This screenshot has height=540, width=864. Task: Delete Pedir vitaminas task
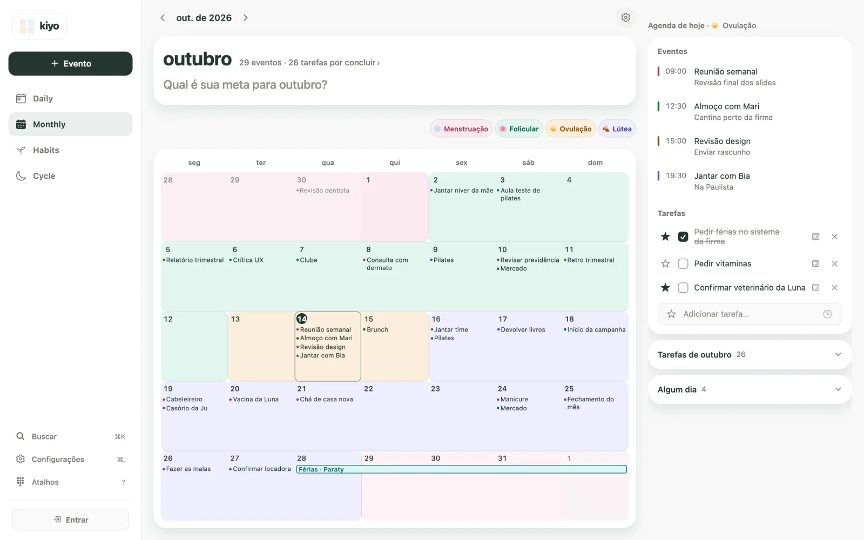click(834, 264)
